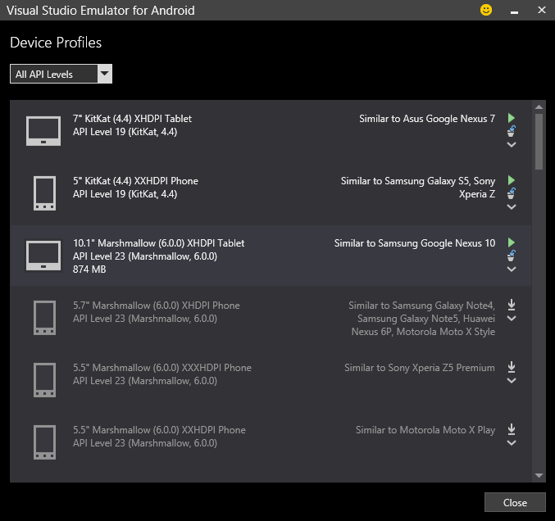Click the scrollbar down arrow
Screen dimensions: 555x521
[539, 475]
